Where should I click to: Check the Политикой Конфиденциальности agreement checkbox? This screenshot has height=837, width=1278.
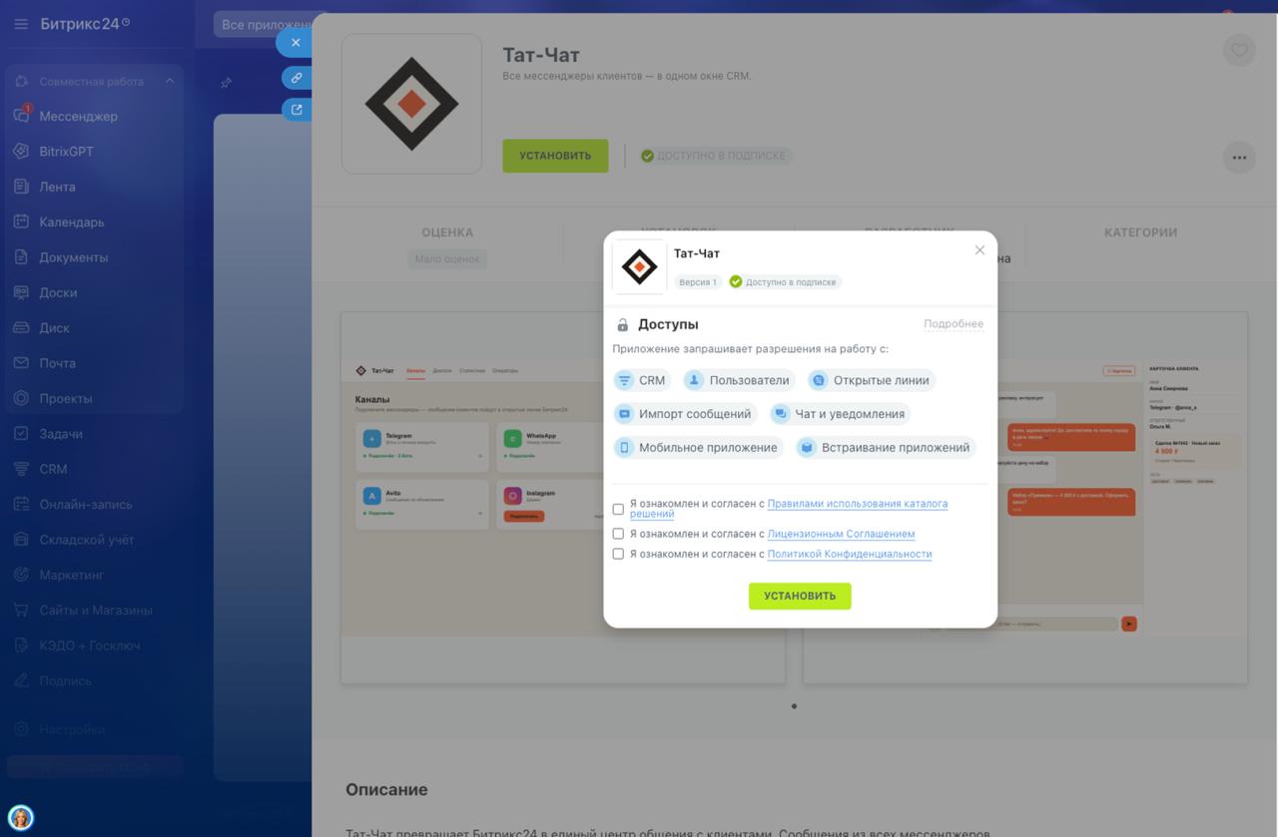point(618,554)
